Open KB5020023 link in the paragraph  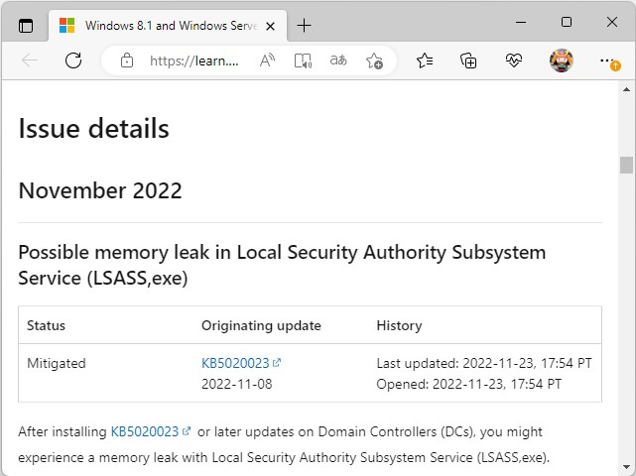(144, 431)
